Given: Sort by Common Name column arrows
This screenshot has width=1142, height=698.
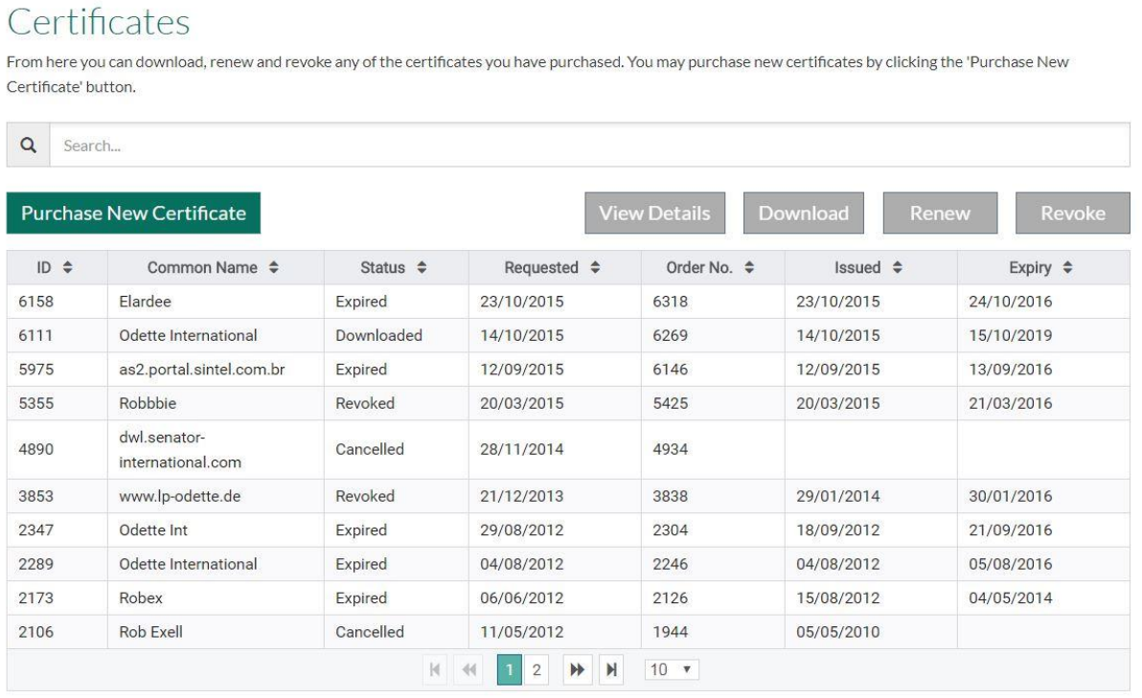Looking at the screenshot, I should pos(274,268).
